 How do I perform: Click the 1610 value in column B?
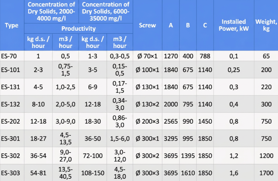(x=188, y=173)
